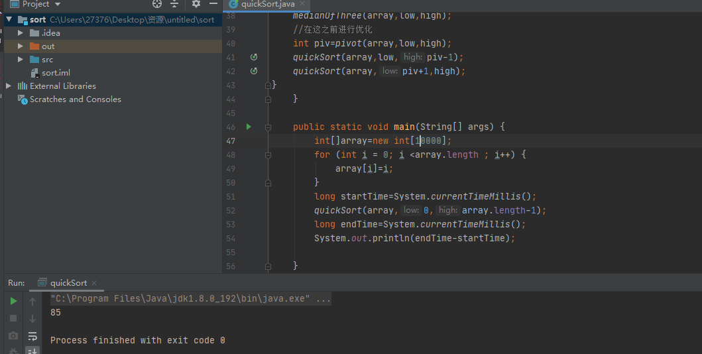Image resolution: width=702 pixels, height=354 pixels.
Task: Expand the .idea folder arrow
Action: (20, 32)
